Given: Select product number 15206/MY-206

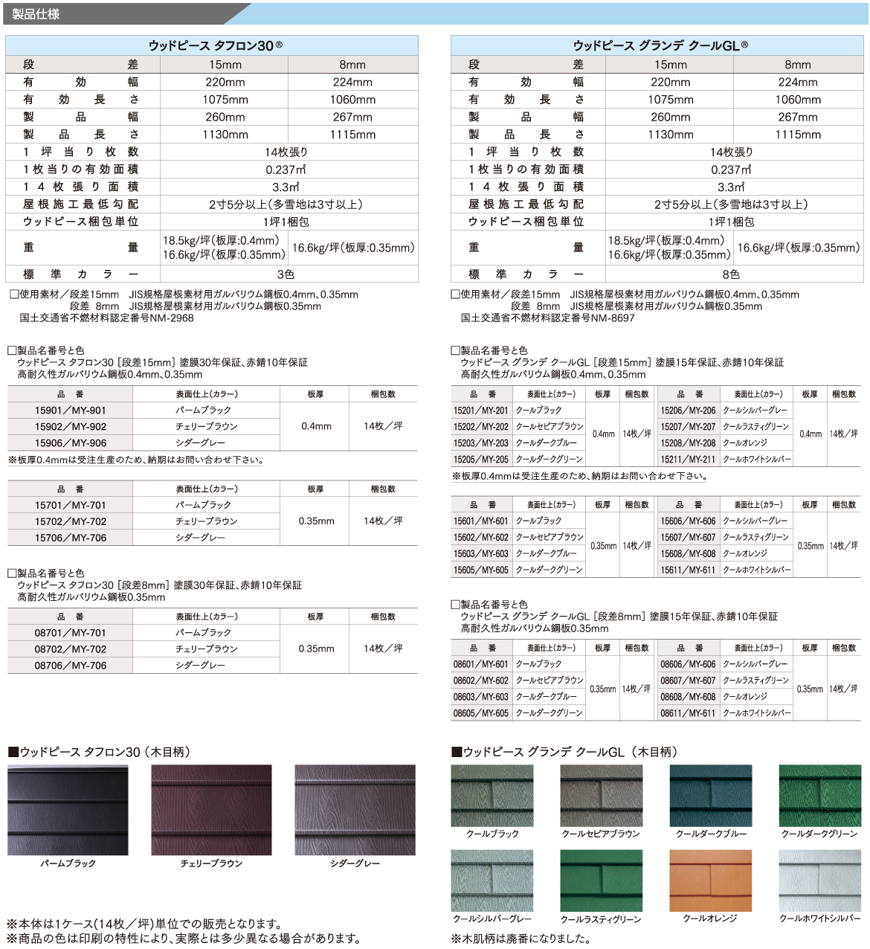Looking at the screenshot, I should point(689,411).
